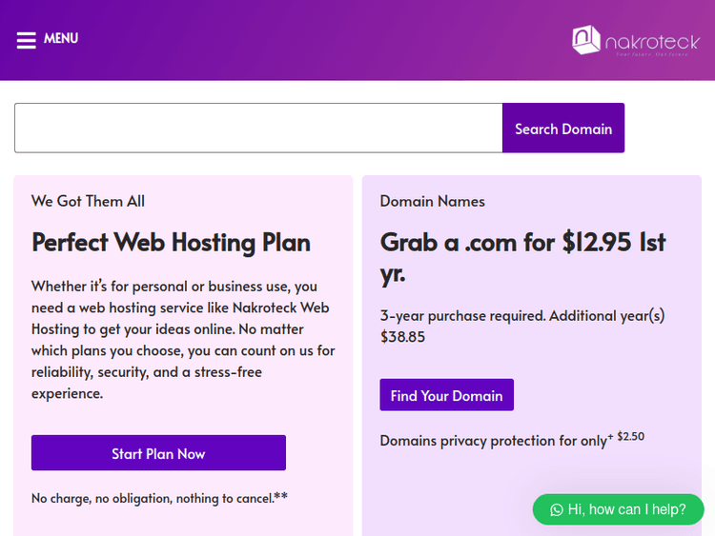
Task: Click the WhatsApp icon in chat bubble
Action: pyautogui.click(x=557, y=509)
